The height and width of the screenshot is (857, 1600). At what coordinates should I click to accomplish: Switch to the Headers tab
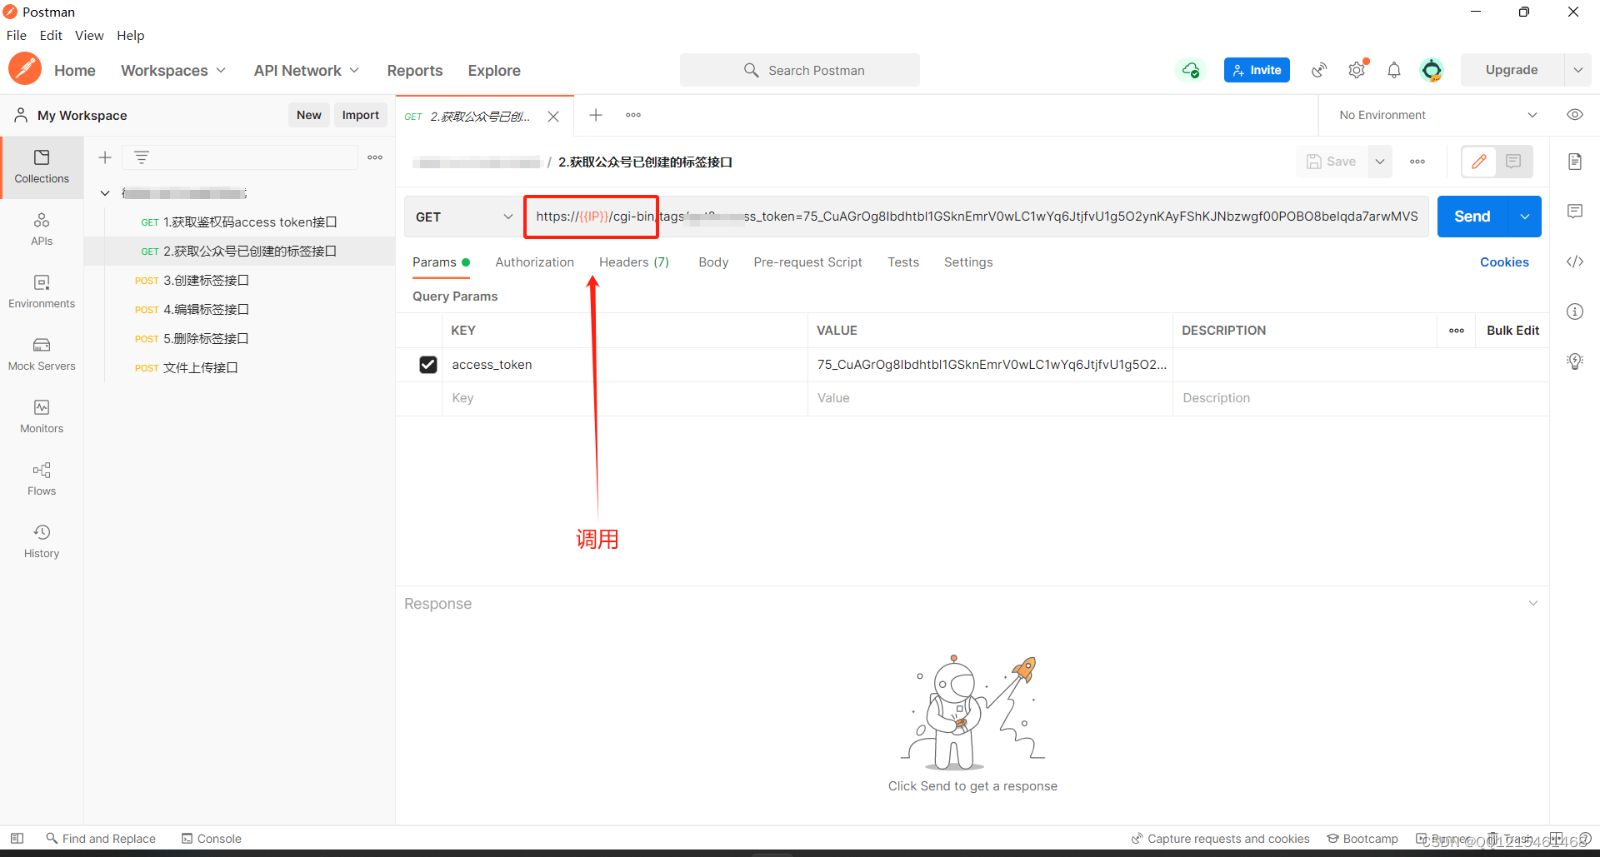634,262
